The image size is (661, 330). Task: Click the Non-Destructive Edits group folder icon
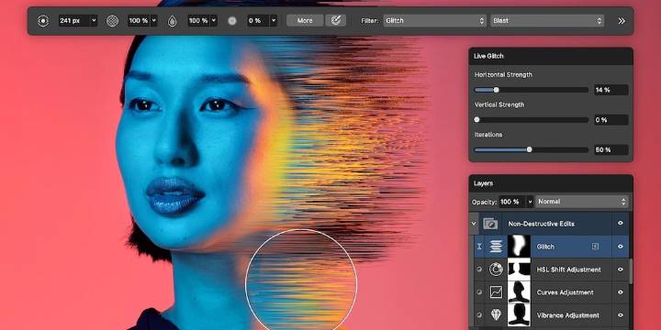tap(490, 224)
